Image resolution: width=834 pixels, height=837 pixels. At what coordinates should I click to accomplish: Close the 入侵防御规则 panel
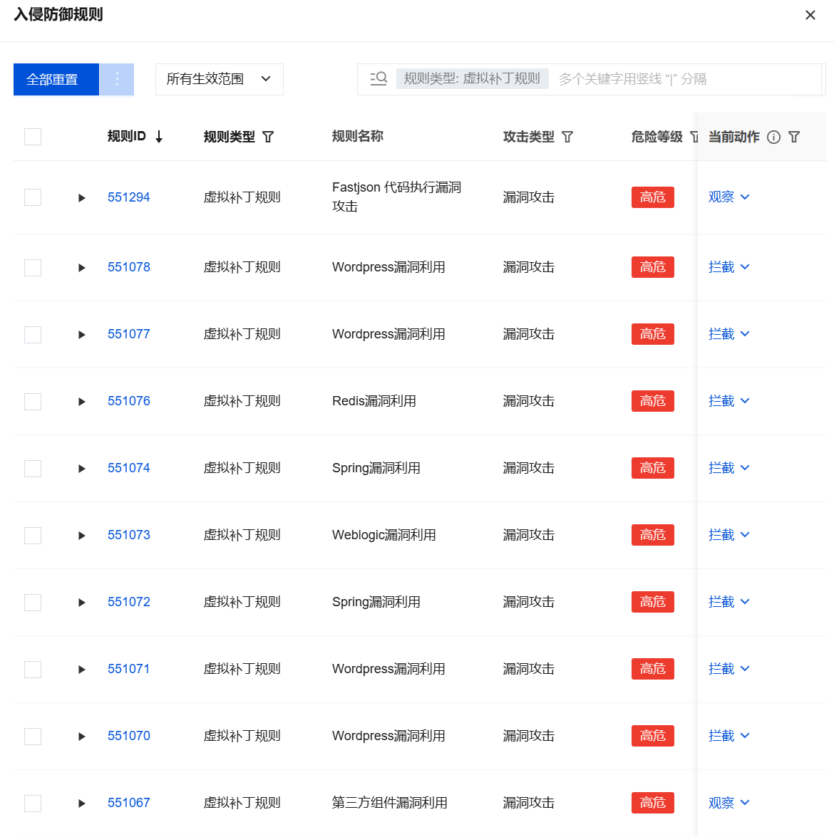[810, 15]
